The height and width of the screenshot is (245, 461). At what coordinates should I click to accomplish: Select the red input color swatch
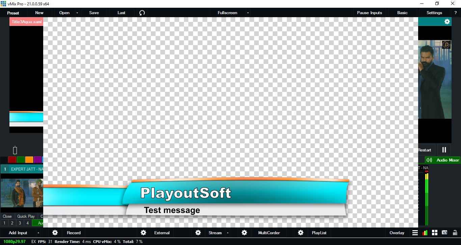tap(12, 160)
